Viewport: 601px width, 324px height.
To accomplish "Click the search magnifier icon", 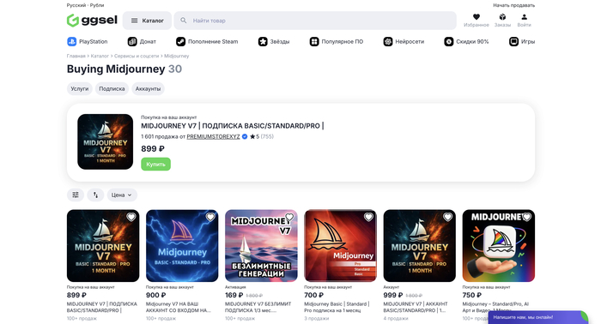I will [184, 21].
